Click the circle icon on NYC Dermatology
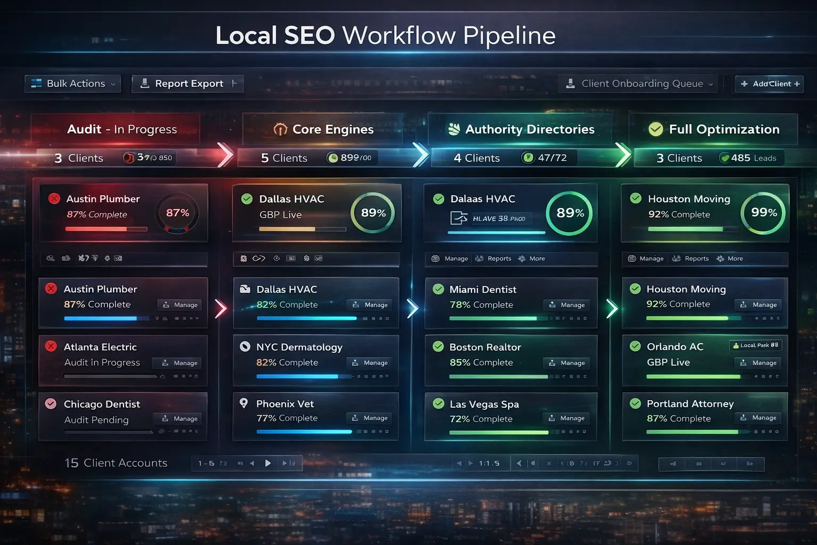 (245, 346)
